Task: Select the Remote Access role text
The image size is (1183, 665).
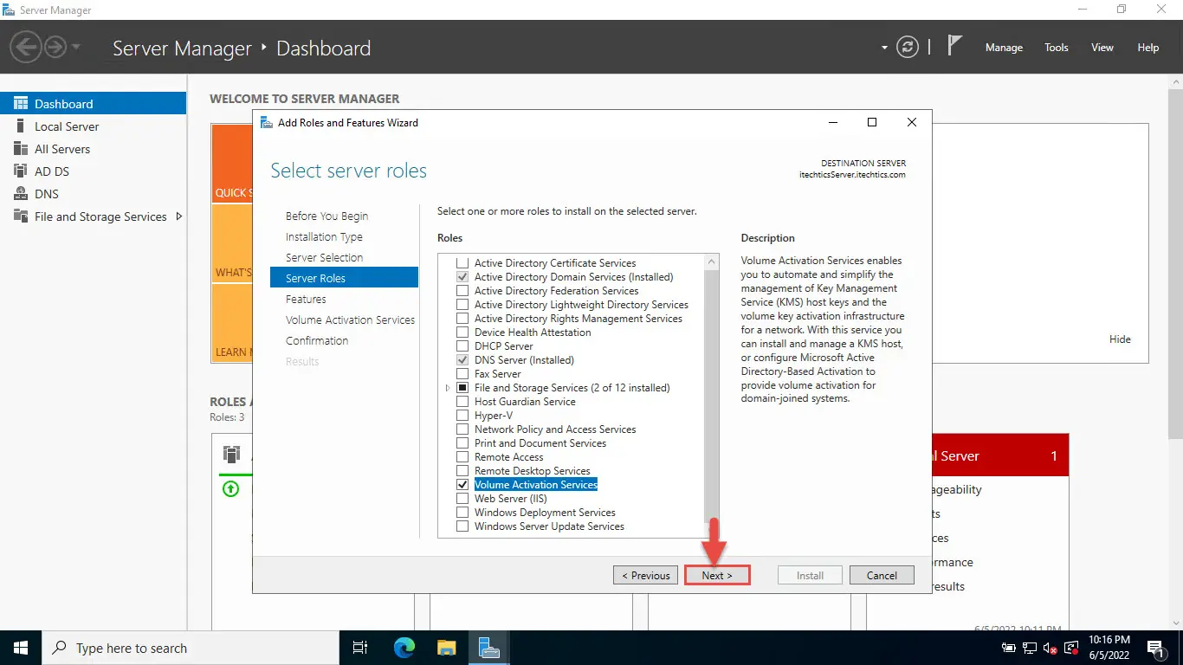Action: (x=509, y=457)
